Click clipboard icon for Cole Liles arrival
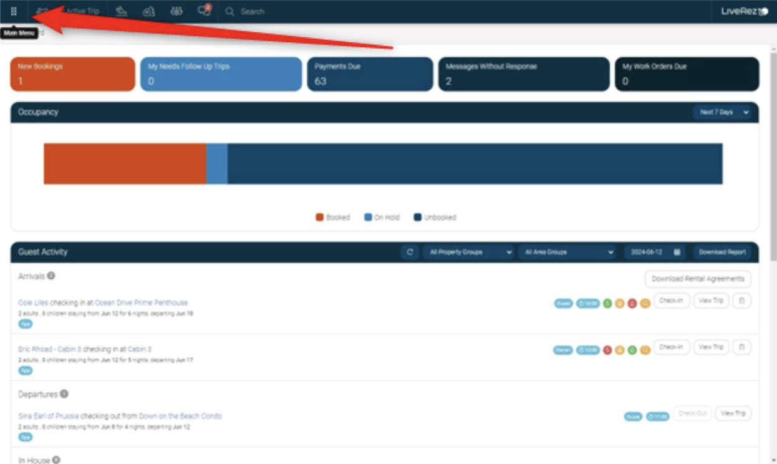This screenshot has width=777, height=464. point(741,301)
